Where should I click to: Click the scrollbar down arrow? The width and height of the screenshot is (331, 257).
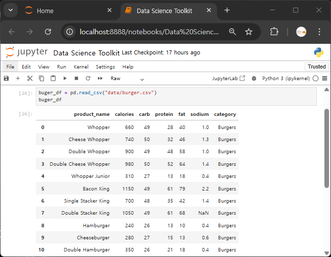(326, 253)
